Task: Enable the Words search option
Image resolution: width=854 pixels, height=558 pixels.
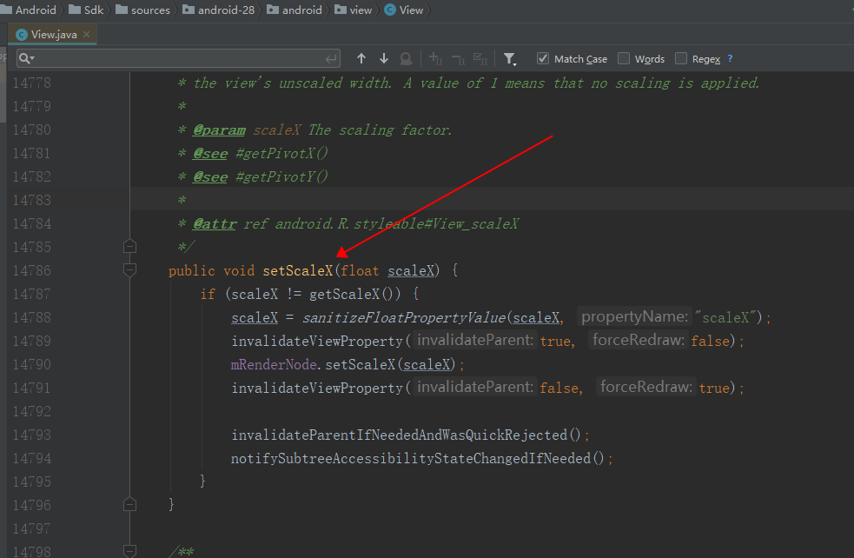Action: click(x=622, y=58)
